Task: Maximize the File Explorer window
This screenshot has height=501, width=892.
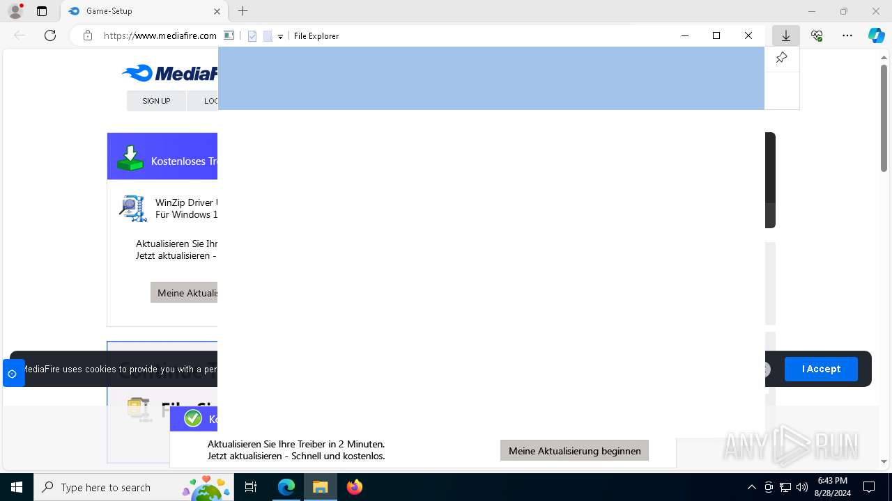Action: click(x=716, y=35)
